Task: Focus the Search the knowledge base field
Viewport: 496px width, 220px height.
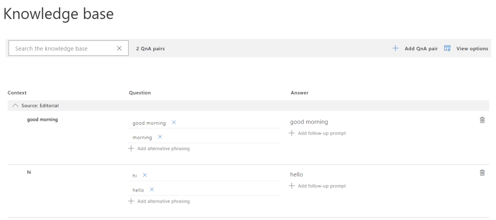Action: [x=63, y=48]
